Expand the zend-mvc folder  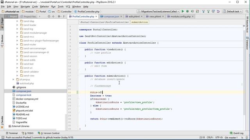[17, 37]
